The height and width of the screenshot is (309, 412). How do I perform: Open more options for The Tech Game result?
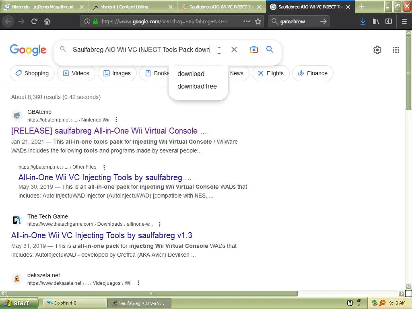[159, 224]
